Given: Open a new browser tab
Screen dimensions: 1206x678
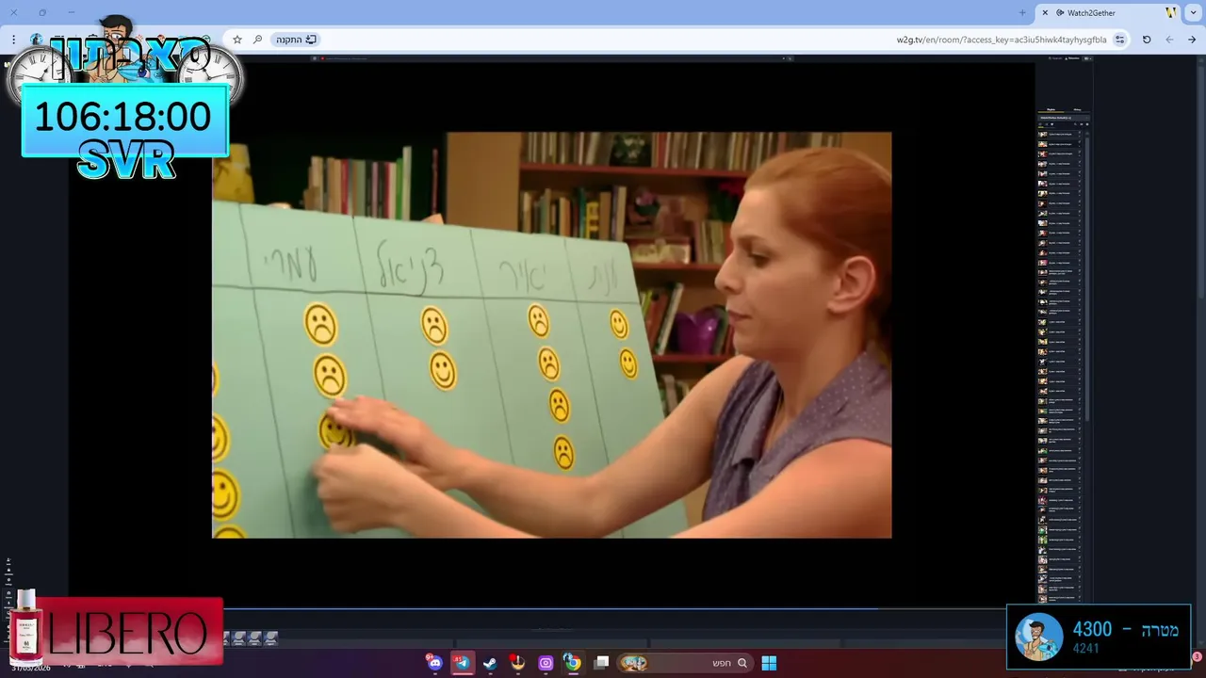Looking at the screenshot, I should 1022,12.
